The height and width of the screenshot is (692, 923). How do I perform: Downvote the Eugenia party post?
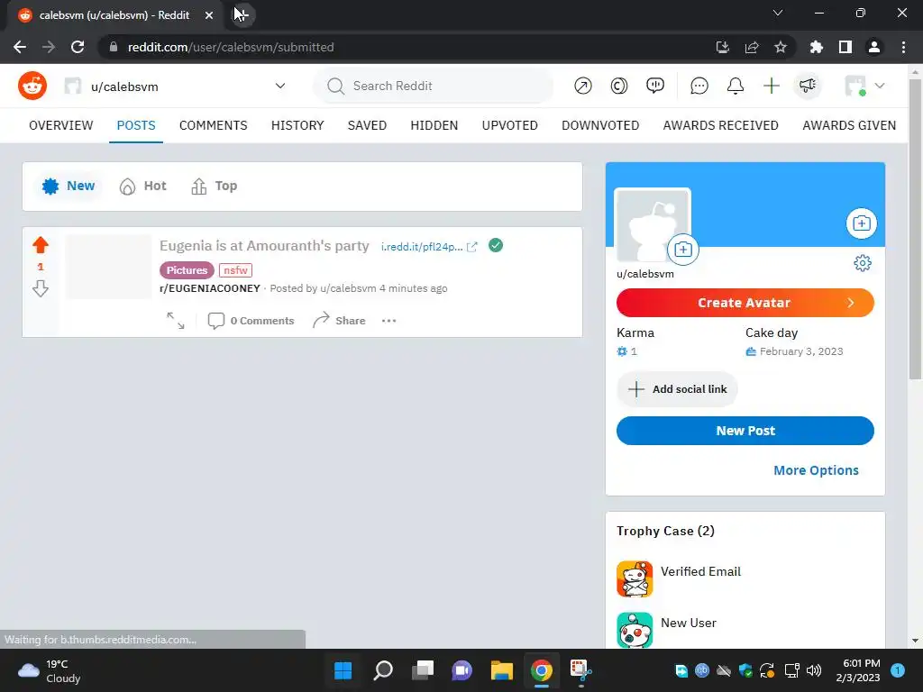coord(41,288)
